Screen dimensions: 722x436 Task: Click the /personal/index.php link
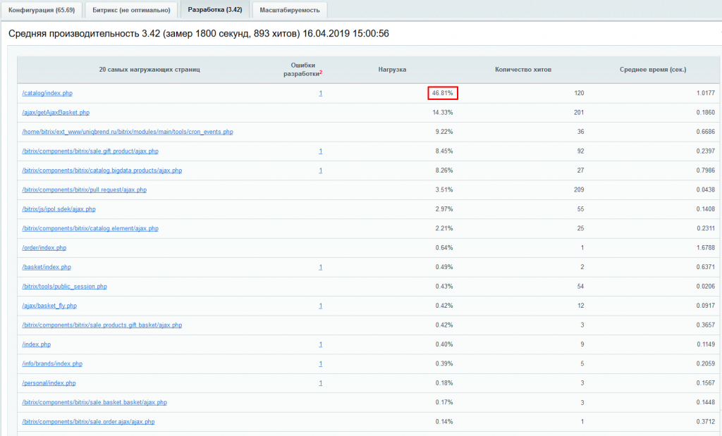(49, 383)
